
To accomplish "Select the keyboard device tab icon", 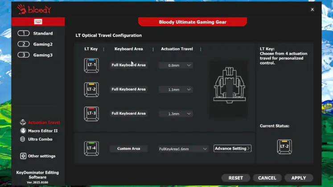I will coord(38,22).
